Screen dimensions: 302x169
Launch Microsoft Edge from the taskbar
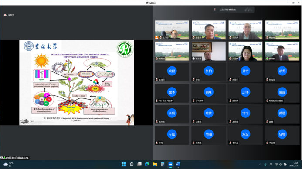(147, 164)
